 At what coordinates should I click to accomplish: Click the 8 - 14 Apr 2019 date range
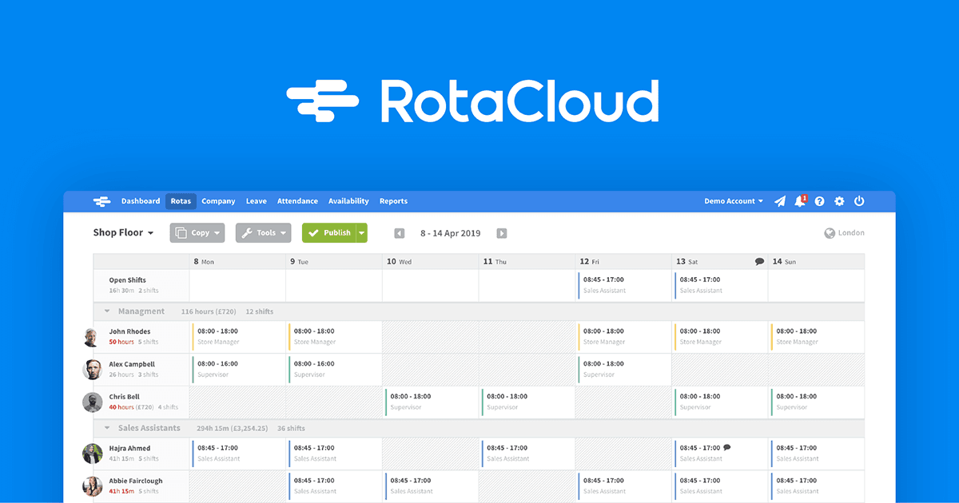[451, 233]
